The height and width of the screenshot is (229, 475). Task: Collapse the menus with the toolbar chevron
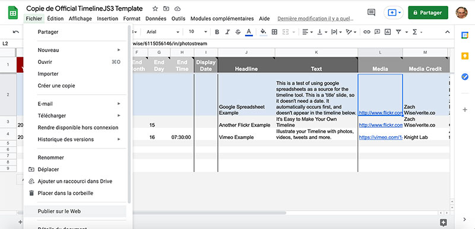pyautogui.click(x=448, y=32)
